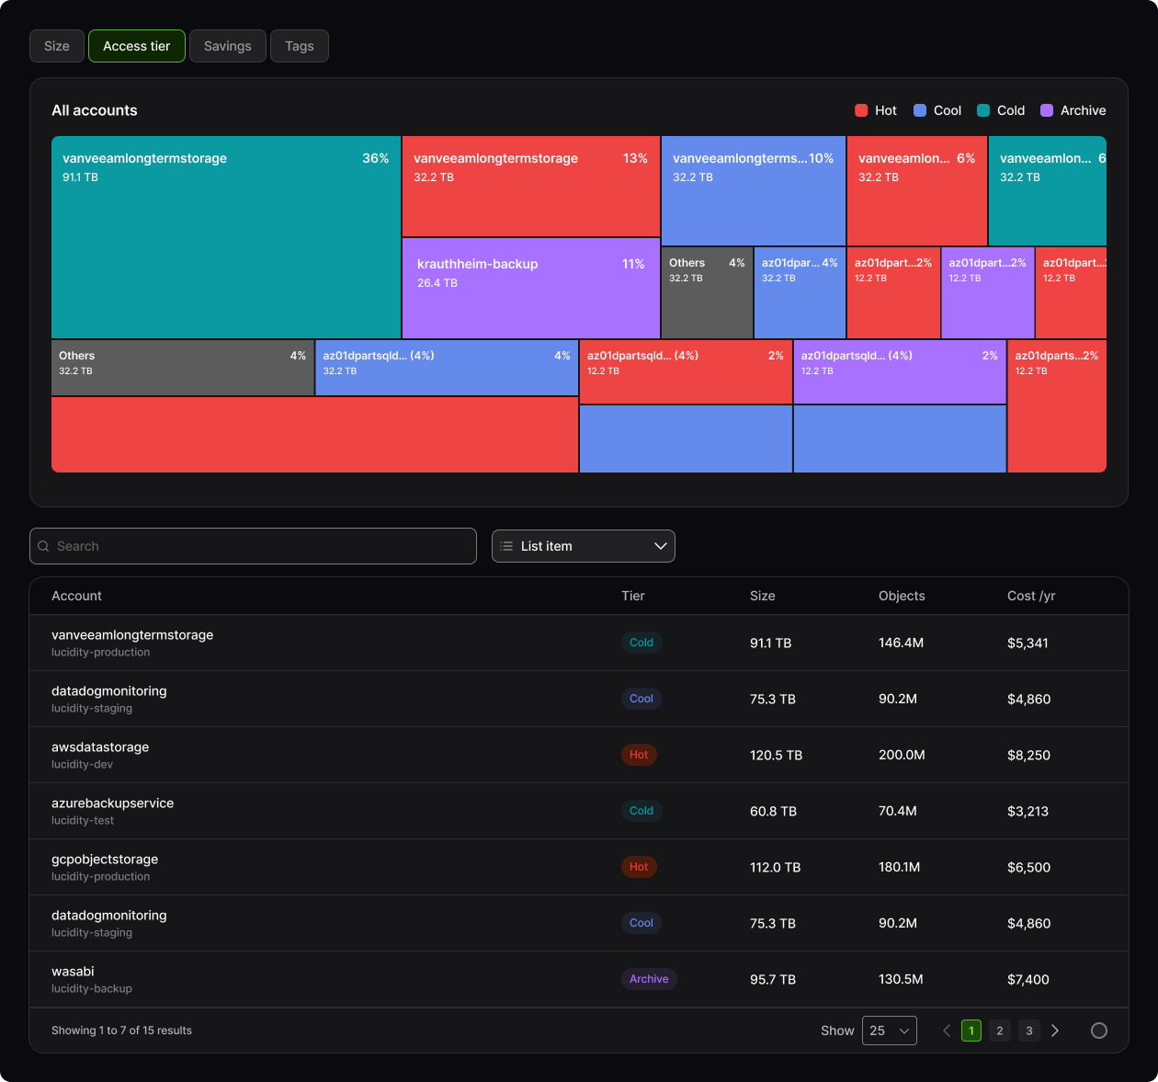Click the circle icon beside pagination
The width and height of the screenshot is (1158, 1082).
point(1099,1031)
